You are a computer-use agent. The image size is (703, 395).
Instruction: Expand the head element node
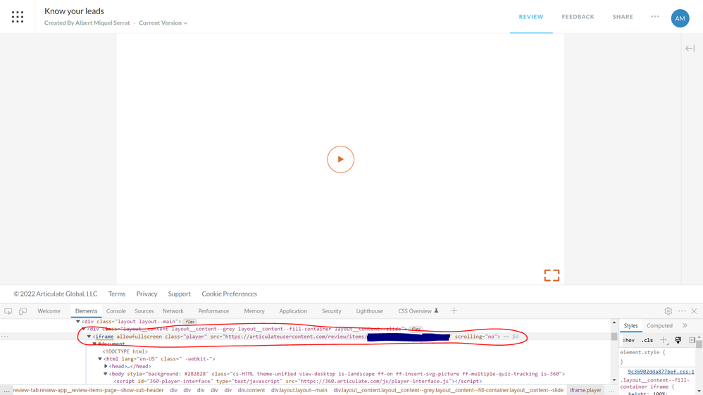106,366
